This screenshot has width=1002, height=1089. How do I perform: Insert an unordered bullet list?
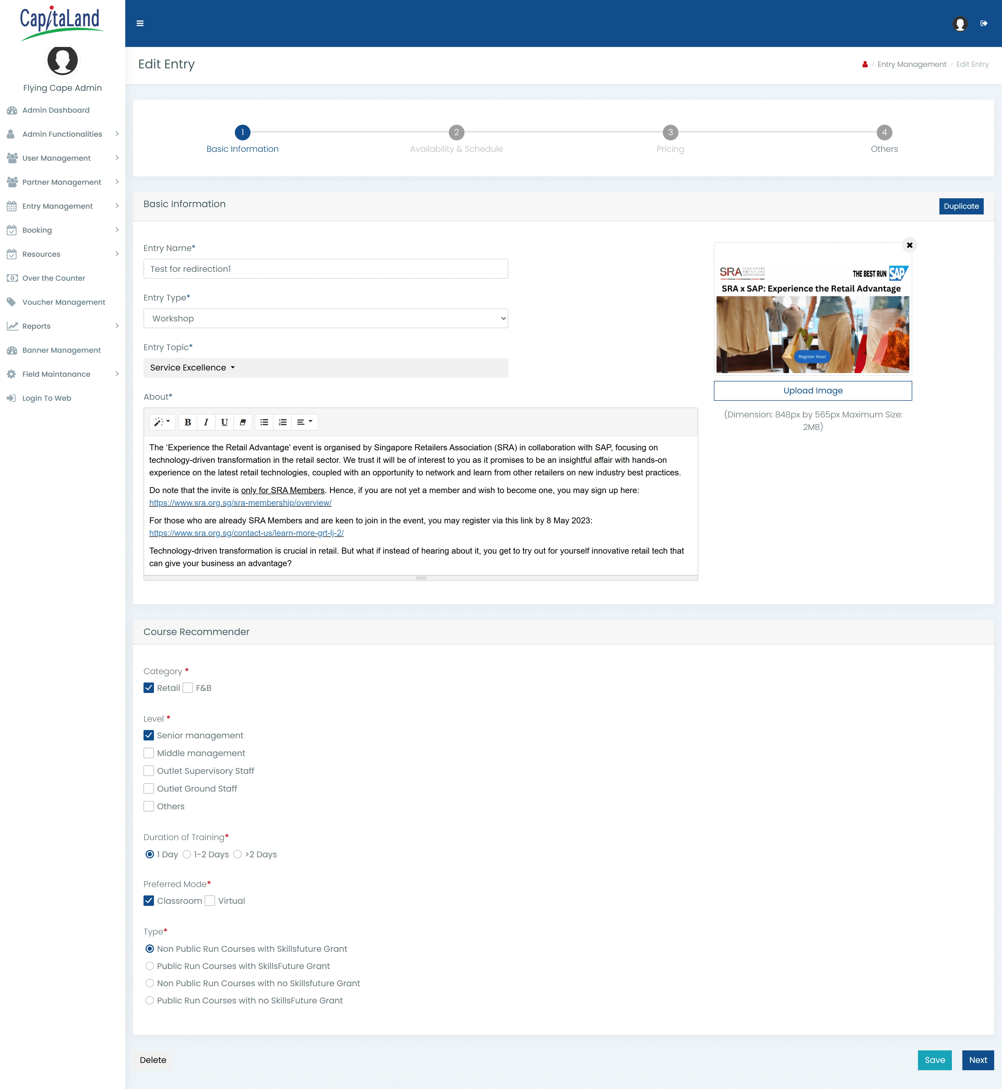coord(264,422)
